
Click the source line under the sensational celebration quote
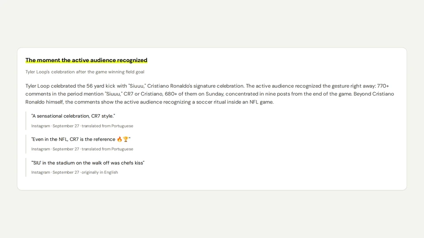[82, 126]
